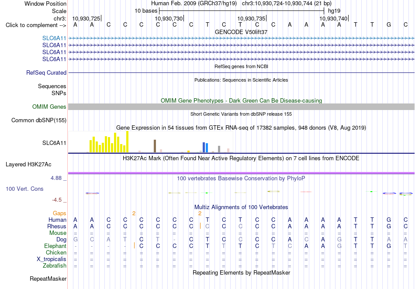
Task: Click 'Short Genetic Variants from dbSNP release 155'
Action: (x=241, y=114)
